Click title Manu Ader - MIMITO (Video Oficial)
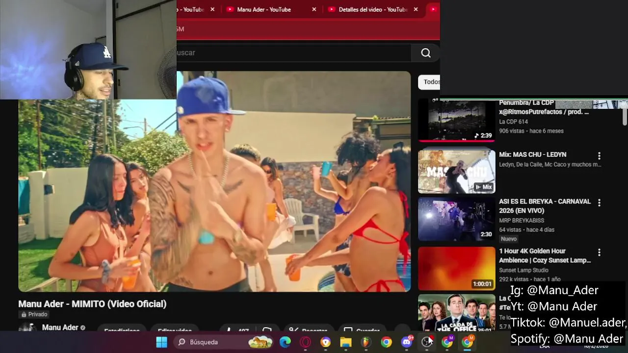 pos(92,304)
